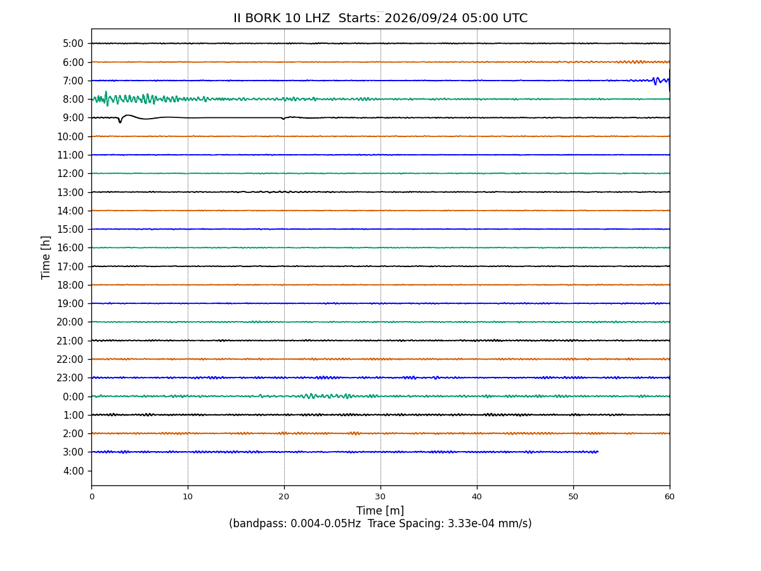
Task: Click the small second pulse on the 9:00 trace
Action: click(285, 117)
